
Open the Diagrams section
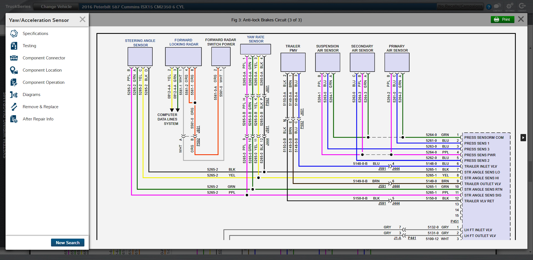(31, 94)
